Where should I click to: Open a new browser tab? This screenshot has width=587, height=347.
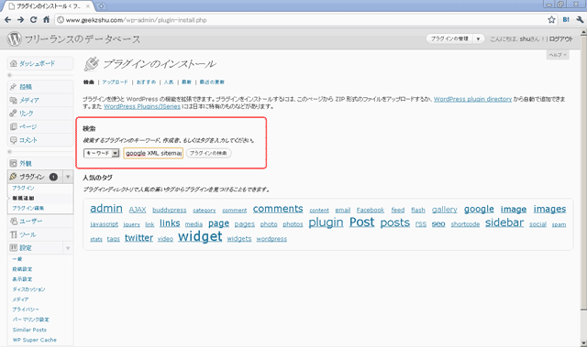[101, 6]
